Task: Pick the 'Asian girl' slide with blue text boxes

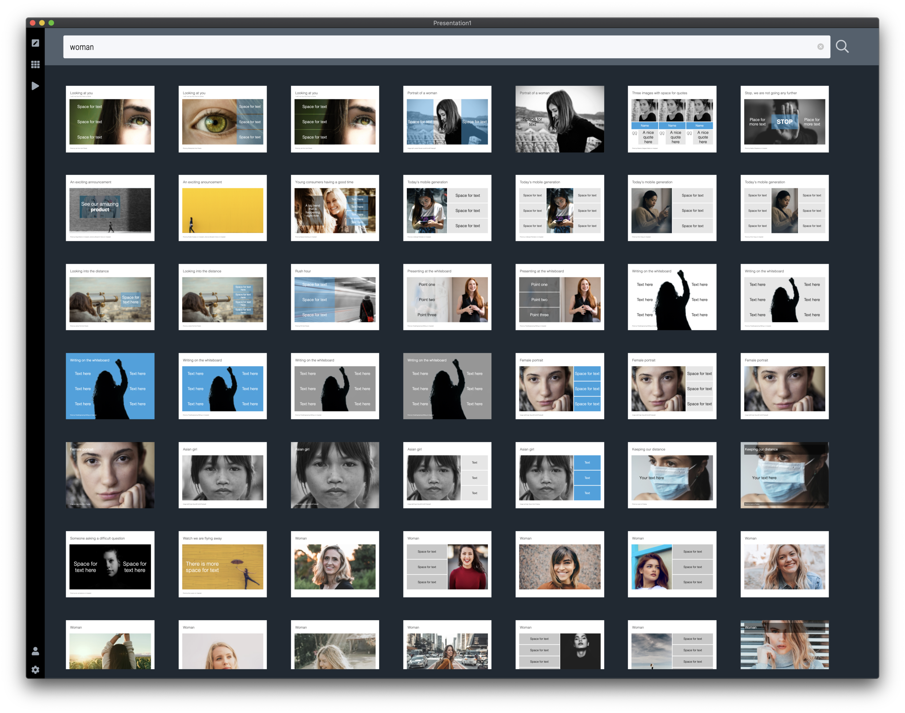Action: click(559, 475)
